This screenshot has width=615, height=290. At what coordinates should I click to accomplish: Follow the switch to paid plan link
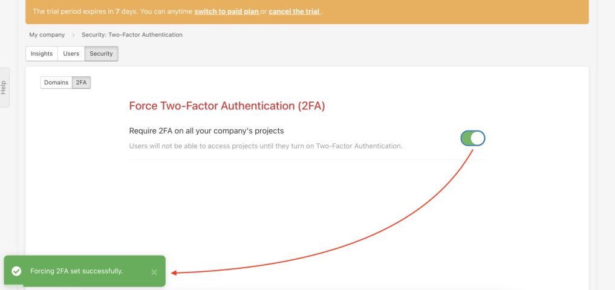pyautogui.click(x=227, y=11)
